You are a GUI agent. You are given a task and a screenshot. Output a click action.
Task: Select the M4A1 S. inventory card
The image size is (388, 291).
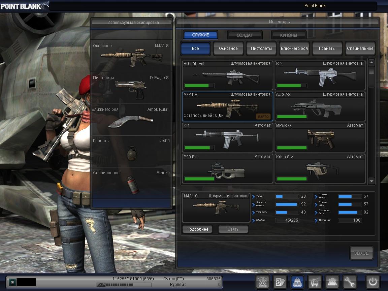pos(227,106)
